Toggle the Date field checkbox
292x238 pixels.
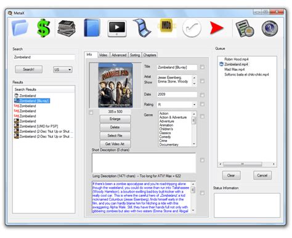(x=202, y=95)
